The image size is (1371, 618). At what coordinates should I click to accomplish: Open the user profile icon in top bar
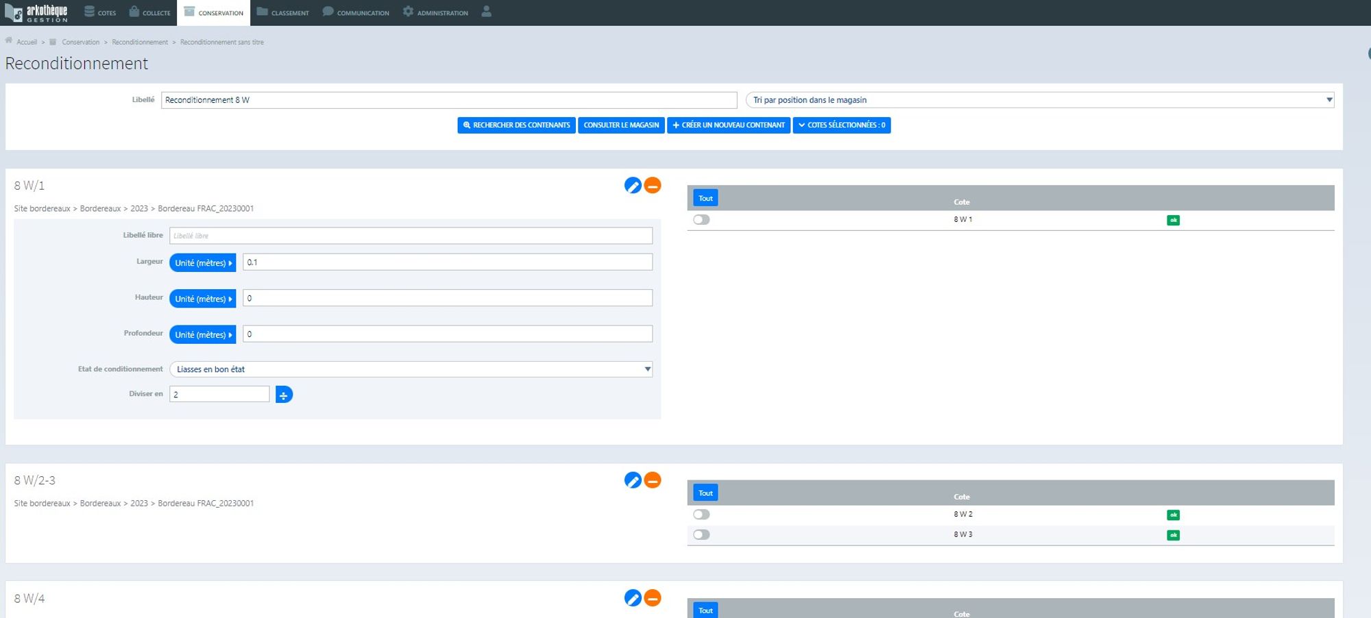click(486, 12)
